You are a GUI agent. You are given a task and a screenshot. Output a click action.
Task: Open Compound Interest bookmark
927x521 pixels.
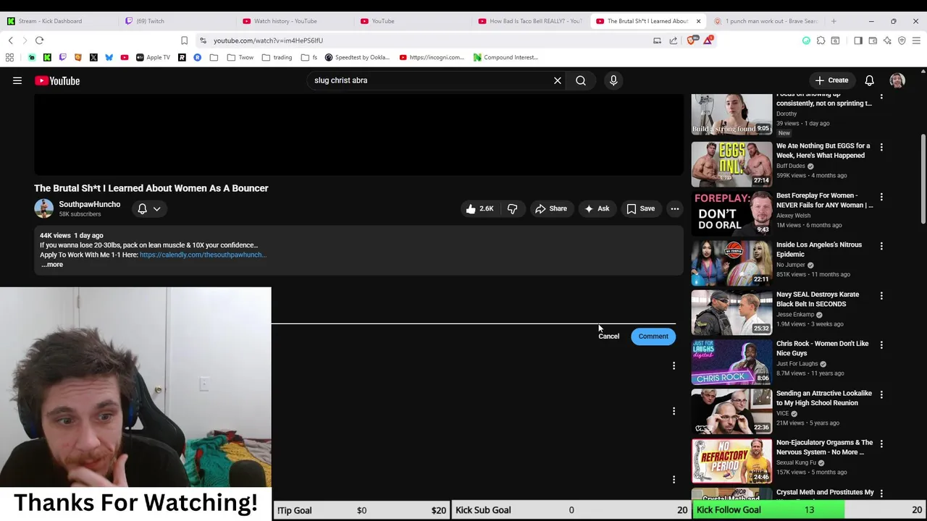click(x=506, y=57)
